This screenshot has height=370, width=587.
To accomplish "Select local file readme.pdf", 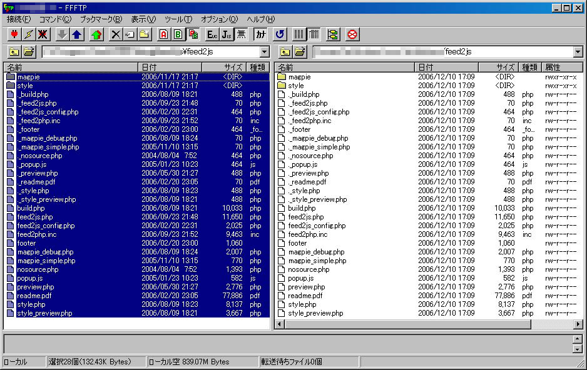I will click(x=34, y=296).
